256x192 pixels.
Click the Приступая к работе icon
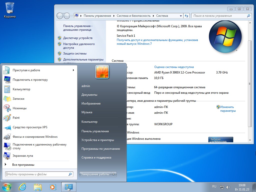[x=7, y=70]
